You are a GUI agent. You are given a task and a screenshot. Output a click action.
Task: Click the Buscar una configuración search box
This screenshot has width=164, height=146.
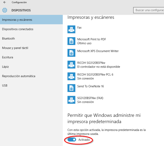(x=149, y=10)
